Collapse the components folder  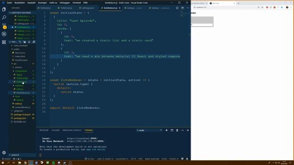click(x=21, y=71)
